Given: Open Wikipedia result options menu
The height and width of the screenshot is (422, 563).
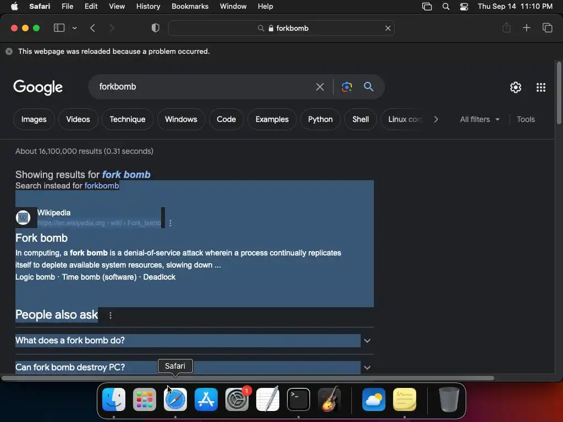Looking at the screenshot, I should 170,223.
